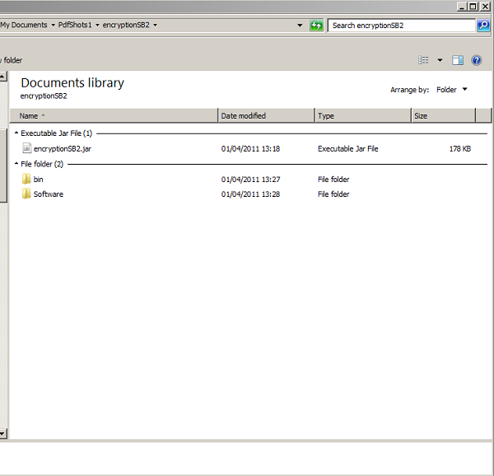Click the File folder type in bin row

(x=333, y=180)
